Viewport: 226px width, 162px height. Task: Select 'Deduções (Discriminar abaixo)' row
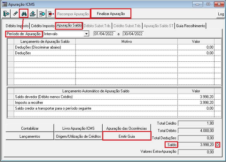pyautogui.click(x=114, y=47)
